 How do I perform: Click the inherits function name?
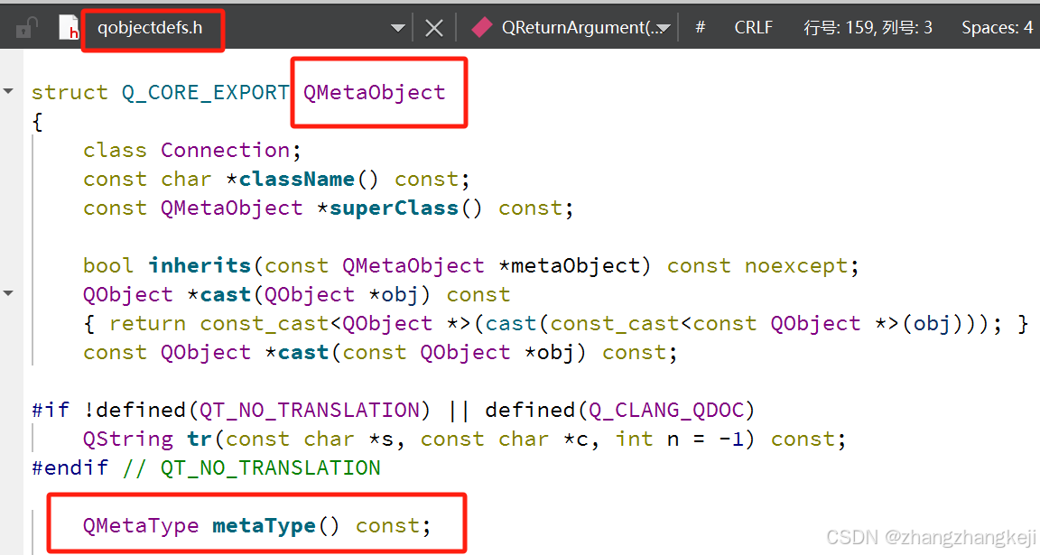pos(199,266)
